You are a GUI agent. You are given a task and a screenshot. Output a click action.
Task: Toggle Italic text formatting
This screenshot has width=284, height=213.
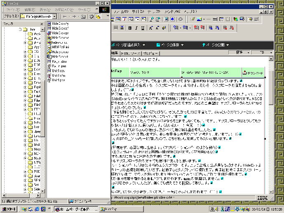coord(136,28)
